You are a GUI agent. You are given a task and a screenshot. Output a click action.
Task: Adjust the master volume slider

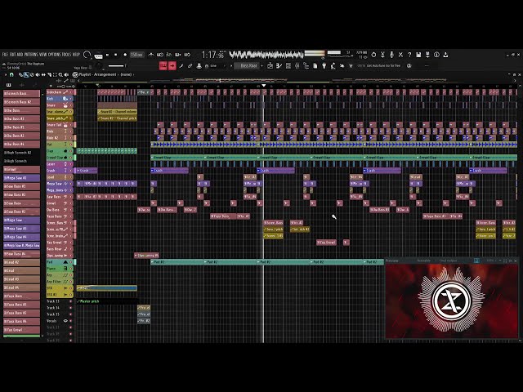coord(116,66)
